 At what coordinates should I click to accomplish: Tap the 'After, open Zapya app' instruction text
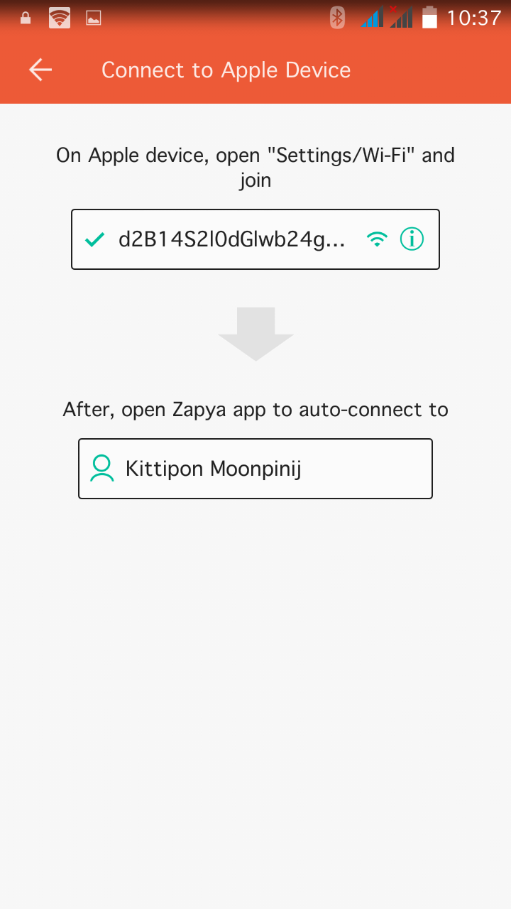tap(255, 410)
